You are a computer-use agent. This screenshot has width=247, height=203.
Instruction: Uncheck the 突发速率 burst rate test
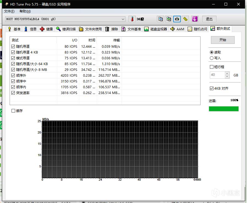coord(12,93)
